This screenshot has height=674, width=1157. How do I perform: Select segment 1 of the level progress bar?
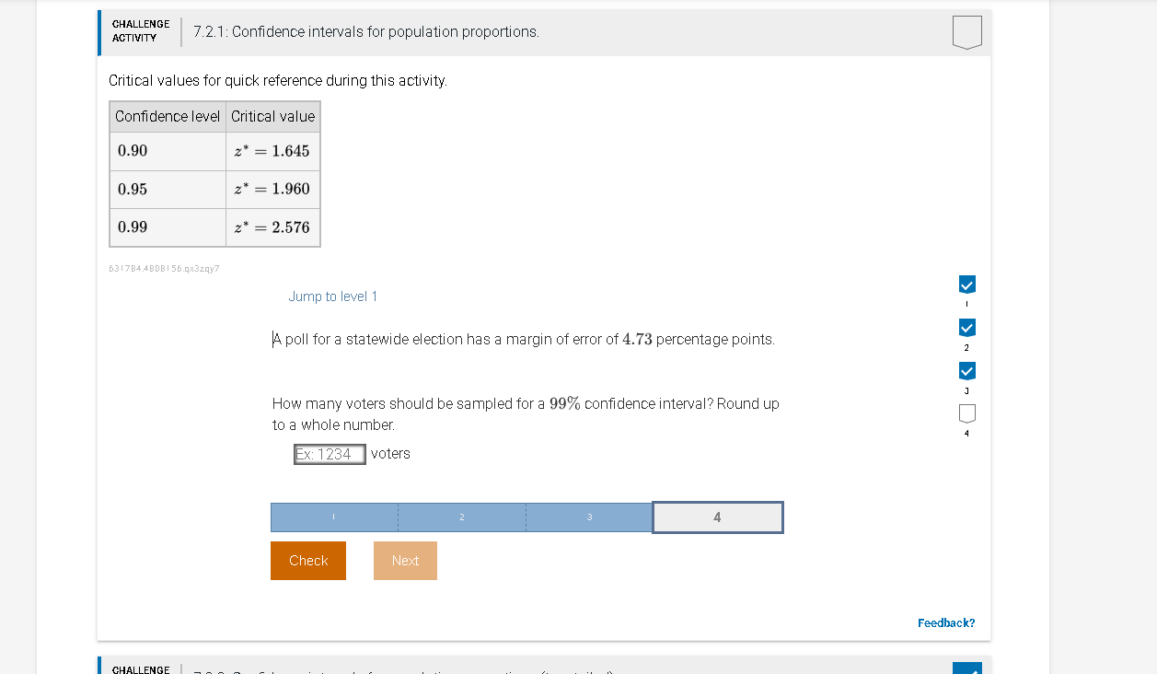333,517
